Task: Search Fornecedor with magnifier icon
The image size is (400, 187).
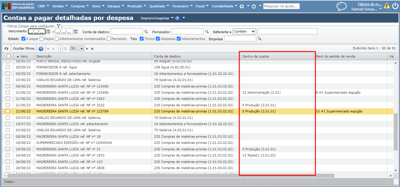Action: [x=207, y=31]
